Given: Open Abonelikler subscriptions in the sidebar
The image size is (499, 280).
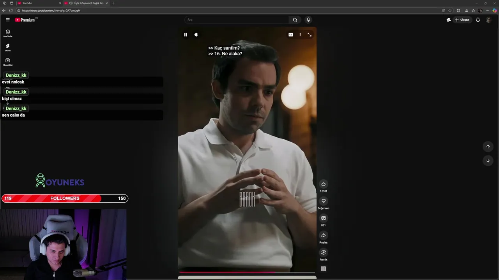Looking at the screenshot, I should pos(8,62).
